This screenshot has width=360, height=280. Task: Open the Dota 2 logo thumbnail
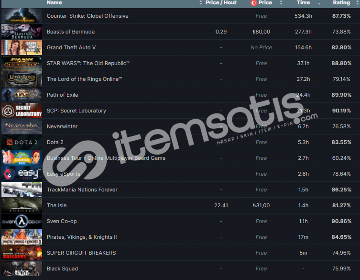pos(22,142)
